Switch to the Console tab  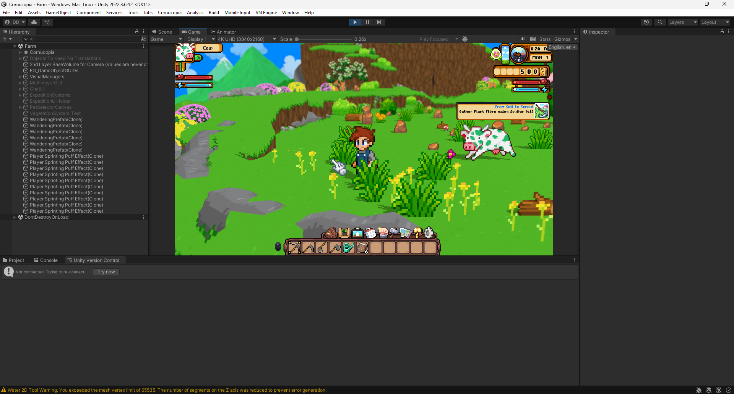[46, 260]
